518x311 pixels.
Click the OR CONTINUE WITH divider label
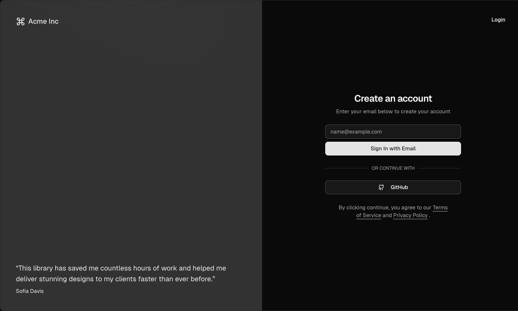(x=393, y=168)
